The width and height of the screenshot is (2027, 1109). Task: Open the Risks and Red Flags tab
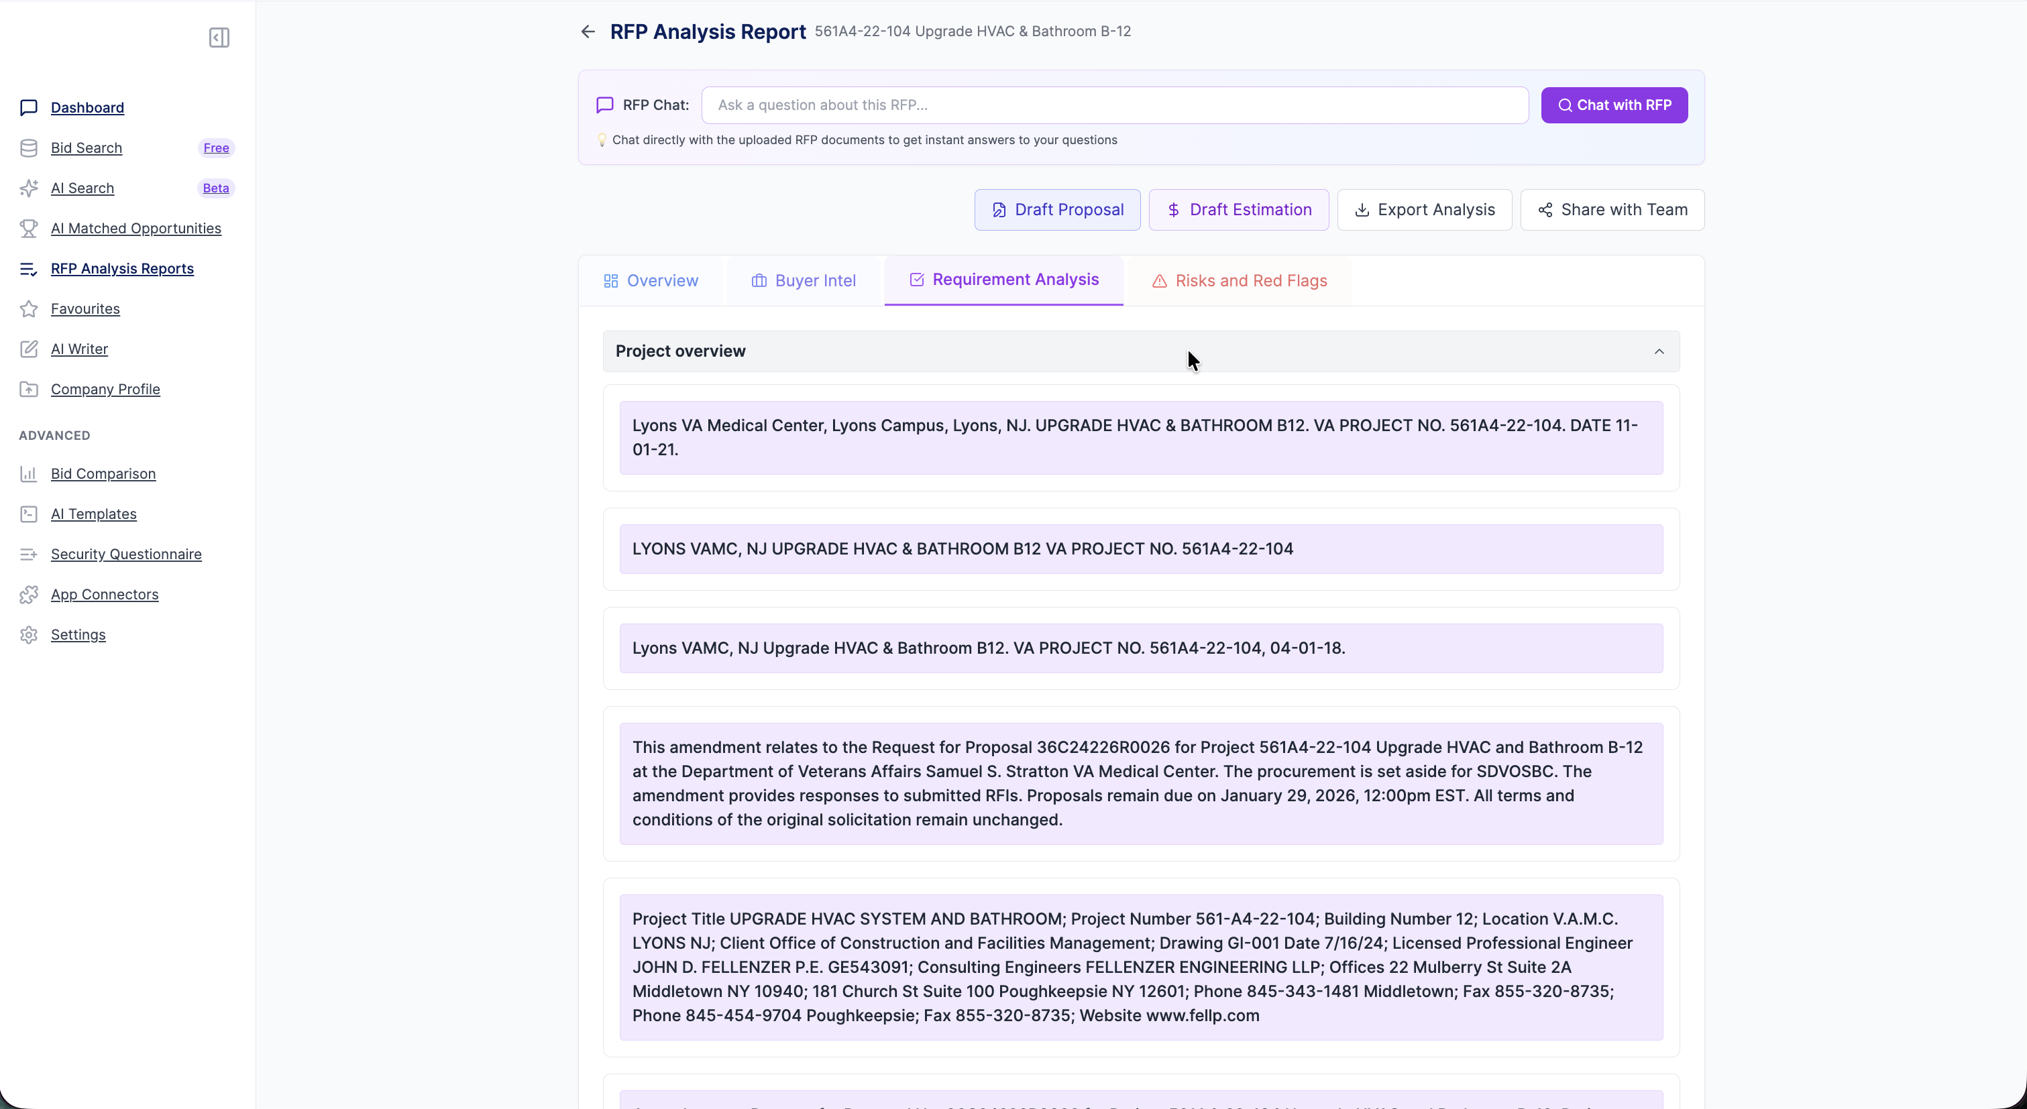(x=1240, y=281)
